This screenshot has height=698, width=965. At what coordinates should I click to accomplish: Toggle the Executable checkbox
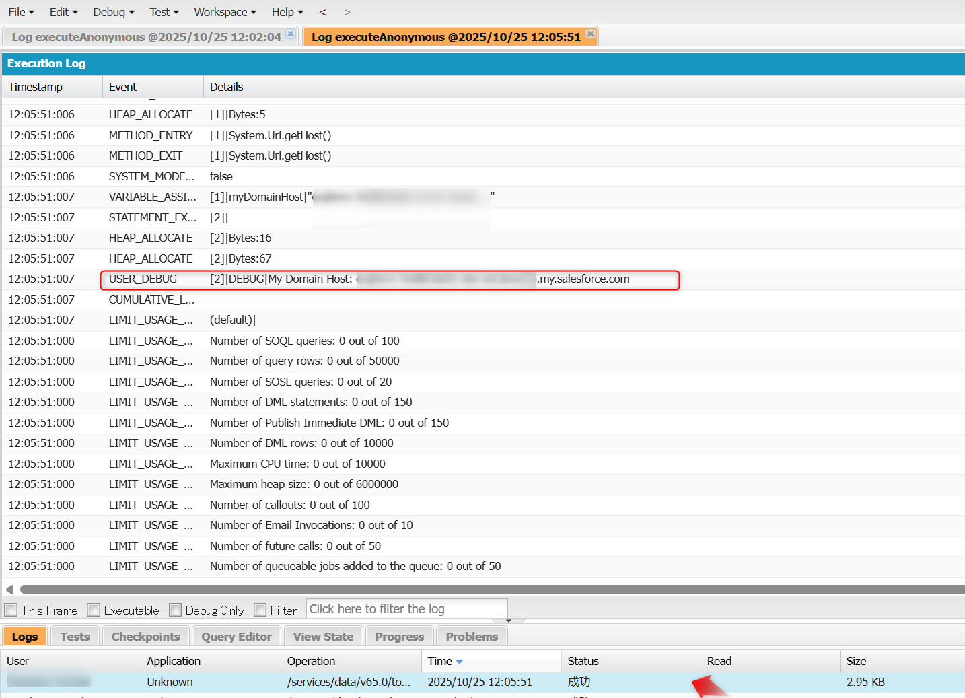tap(94, 610)
